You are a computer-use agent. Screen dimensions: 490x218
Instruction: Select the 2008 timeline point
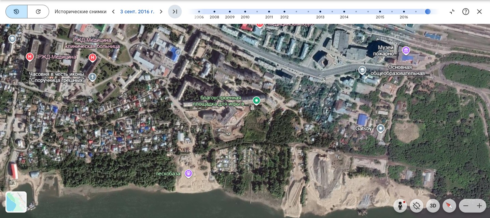pyautogui.click(x=214, y=12)
